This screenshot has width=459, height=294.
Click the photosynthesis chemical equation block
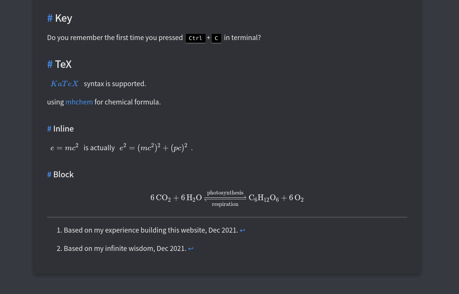pos(227,198)
